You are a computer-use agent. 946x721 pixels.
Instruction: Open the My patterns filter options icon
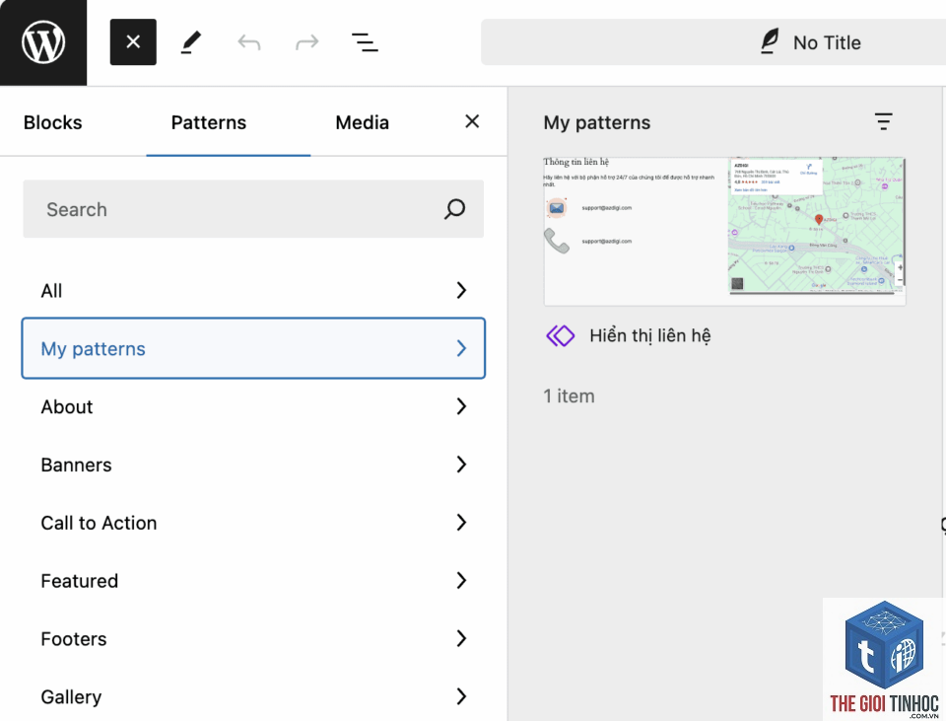[883, 121]
